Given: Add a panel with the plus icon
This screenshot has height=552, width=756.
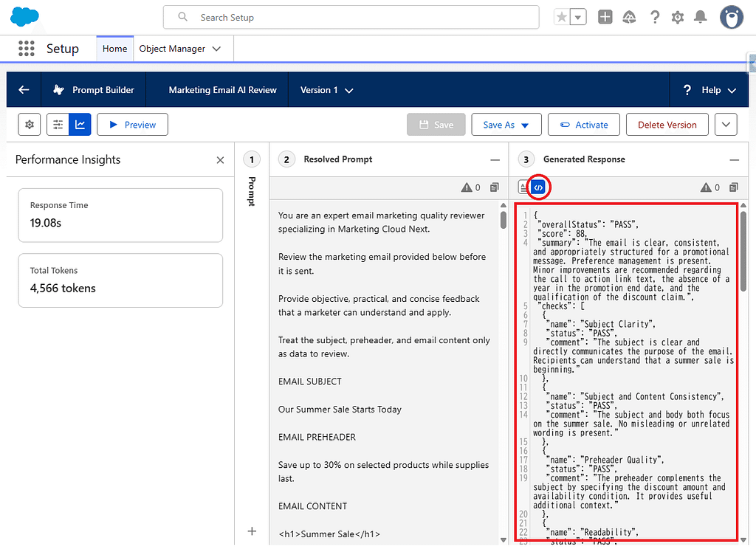Looking at the screenshot, I should (x=252, y=531).
